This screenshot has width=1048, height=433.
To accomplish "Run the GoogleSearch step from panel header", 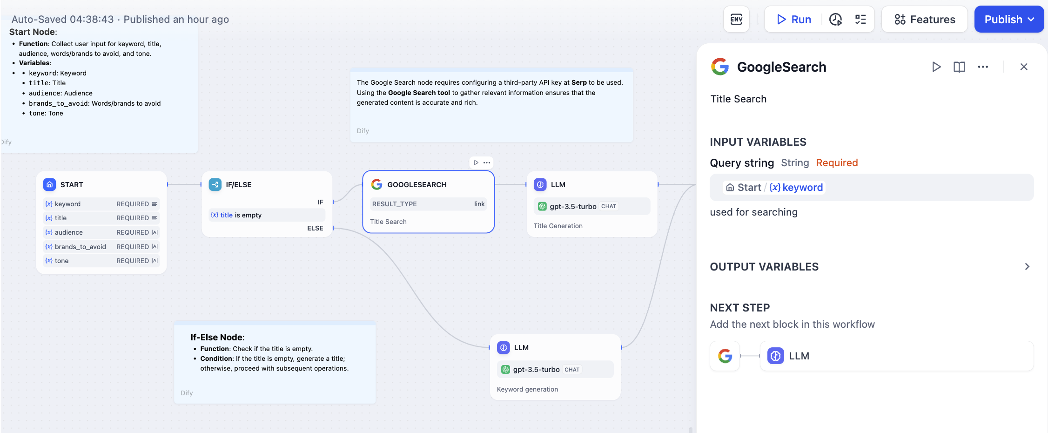I will (936, 67).
